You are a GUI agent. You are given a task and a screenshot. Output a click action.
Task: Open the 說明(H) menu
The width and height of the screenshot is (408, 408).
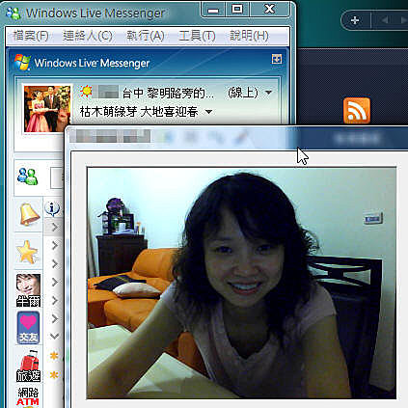point(249,36)
